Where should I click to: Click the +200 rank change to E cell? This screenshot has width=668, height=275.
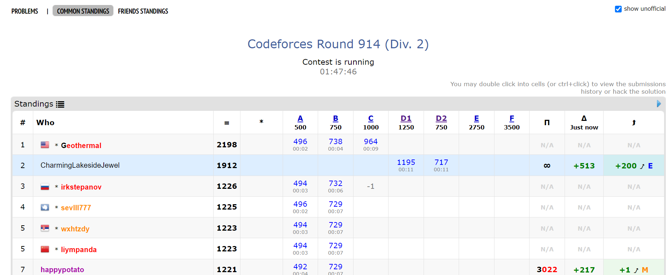click(x=634, y=166)
